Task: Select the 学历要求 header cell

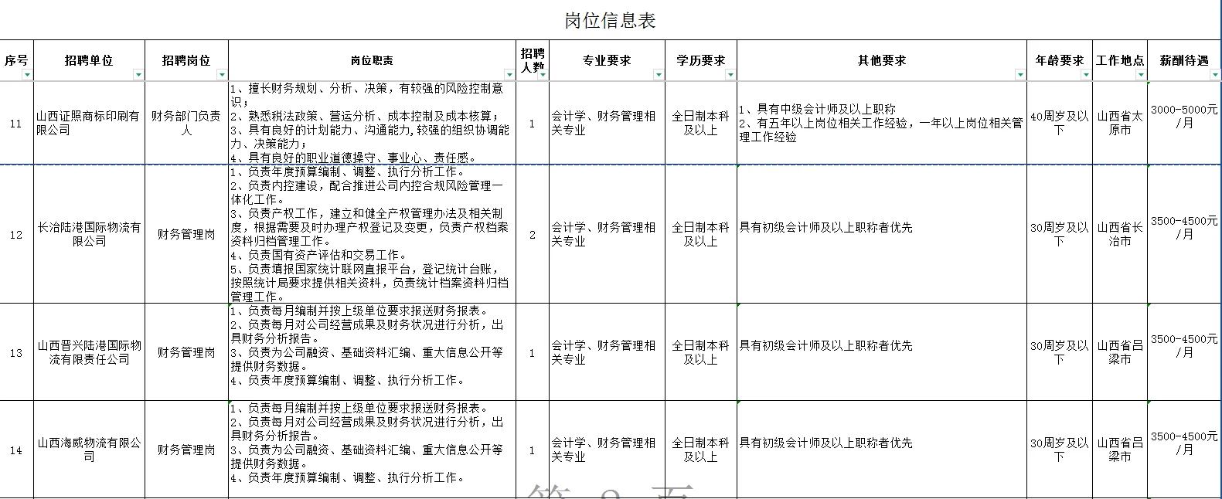Action: click(701, 60)
